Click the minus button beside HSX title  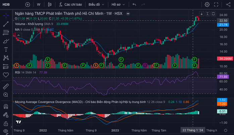[128, 14]
